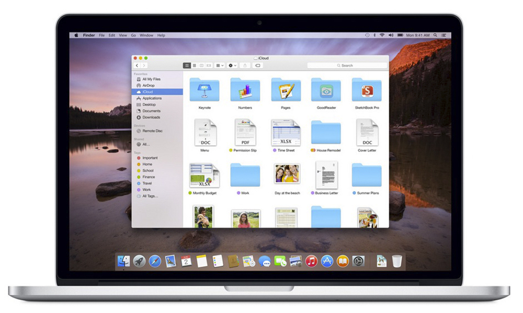This screenshot has height=313, width=523.
Task: Switch to list view in Finder toolbar
Action: click(194, 66)
